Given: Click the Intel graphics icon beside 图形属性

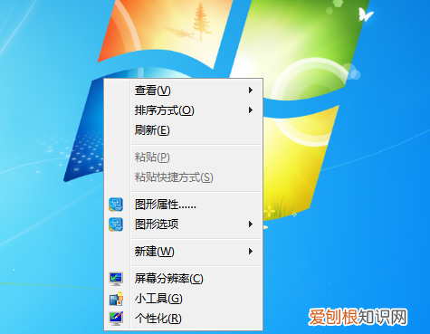Looking at the screenshot, I should click(x=116, y=205).
